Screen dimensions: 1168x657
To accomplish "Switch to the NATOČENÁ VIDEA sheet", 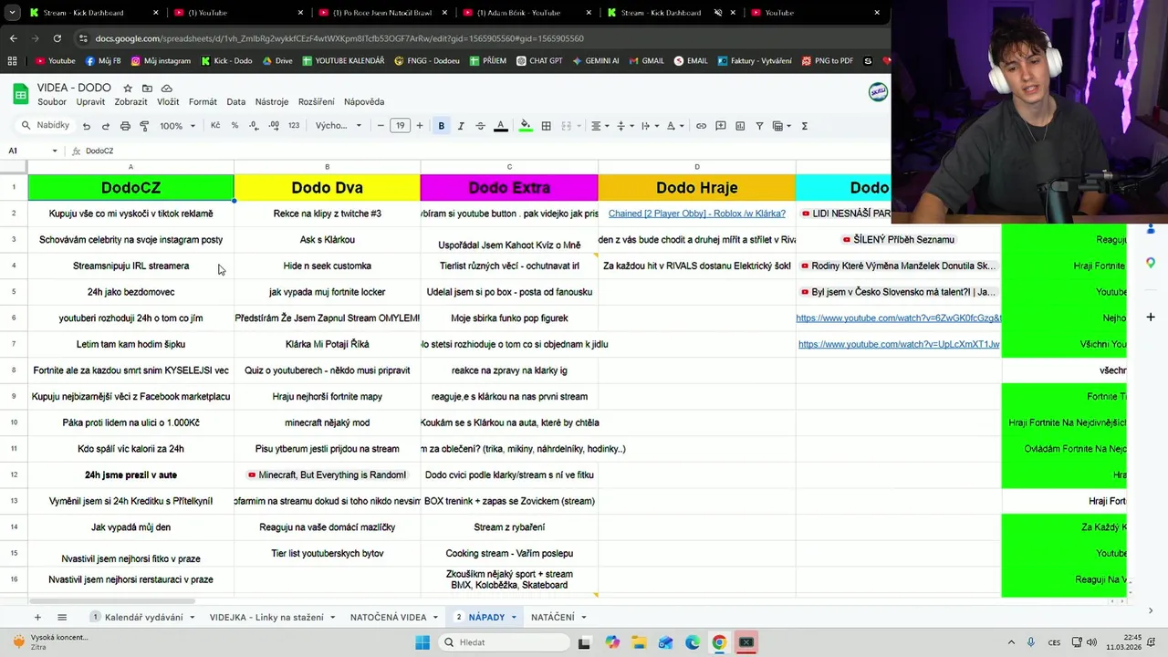I will pyautogui.click(x=388, y=618).
